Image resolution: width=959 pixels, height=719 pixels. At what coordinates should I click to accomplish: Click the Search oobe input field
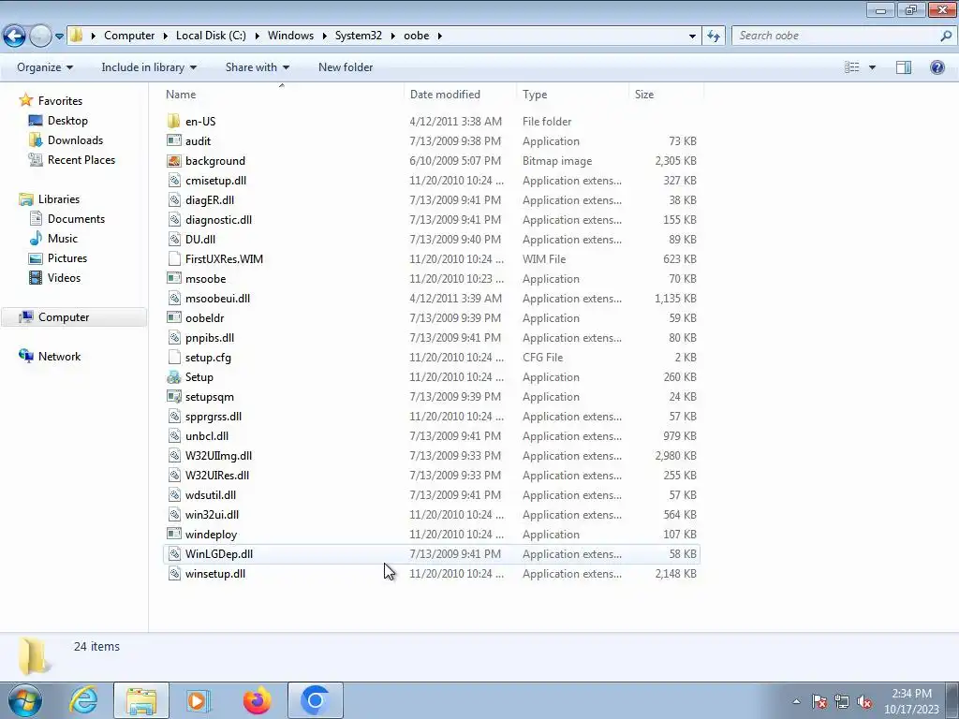834,36
